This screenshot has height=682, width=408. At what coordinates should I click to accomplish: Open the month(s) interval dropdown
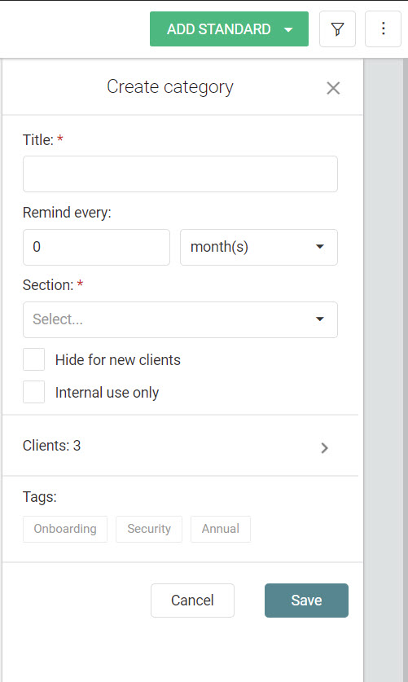pos(259,247)
